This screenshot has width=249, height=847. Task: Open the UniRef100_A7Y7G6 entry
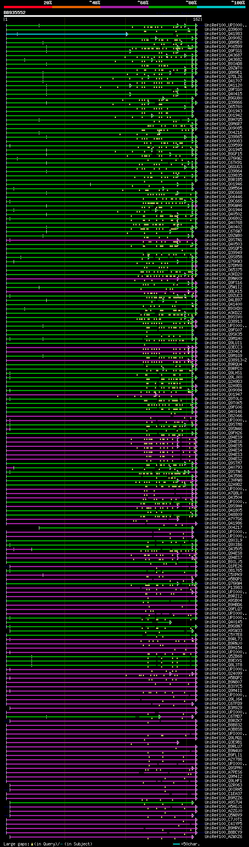click(x=223, y=519)
